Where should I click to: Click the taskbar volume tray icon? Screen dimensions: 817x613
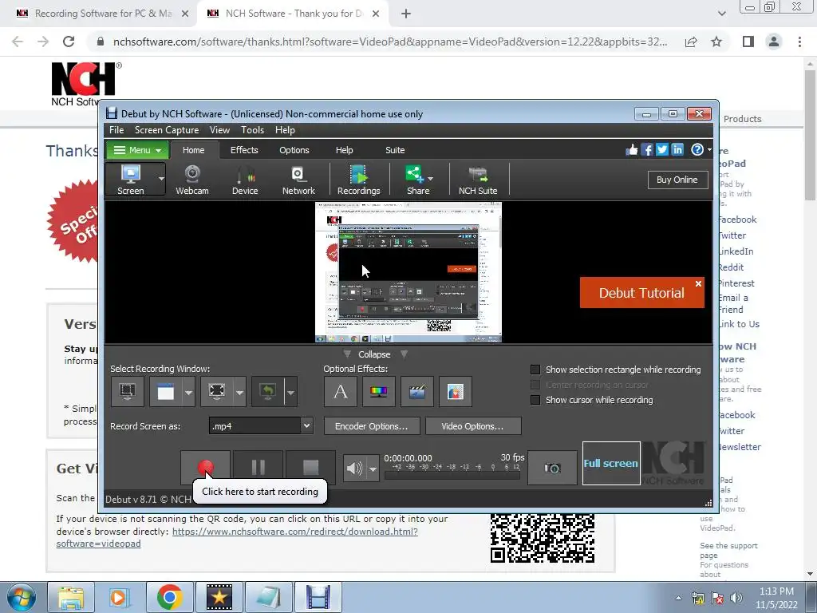pos(736,599)
